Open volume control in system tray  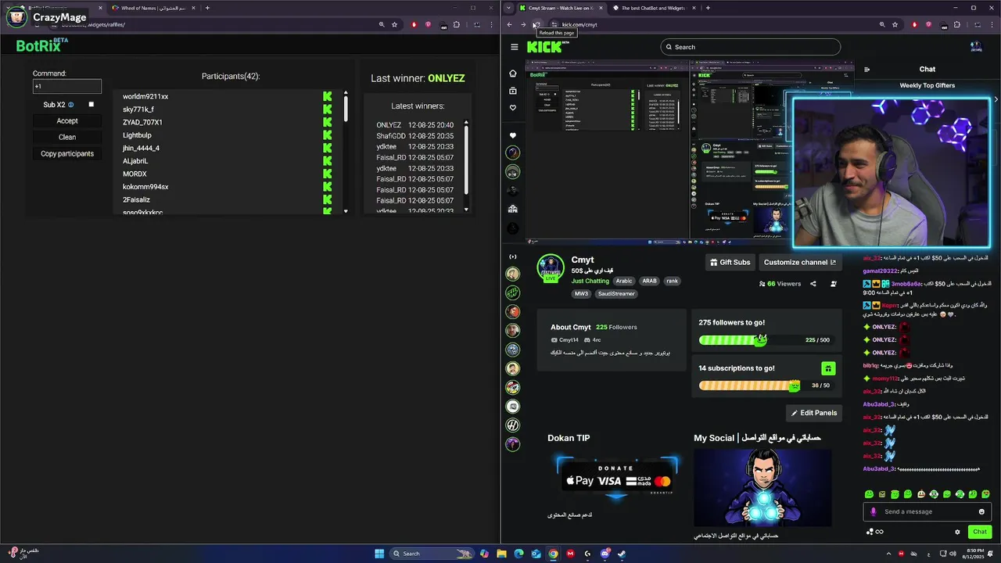(952, 554)
